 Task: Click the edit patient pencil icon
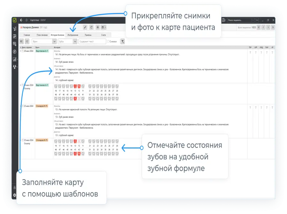click(85, 28)
